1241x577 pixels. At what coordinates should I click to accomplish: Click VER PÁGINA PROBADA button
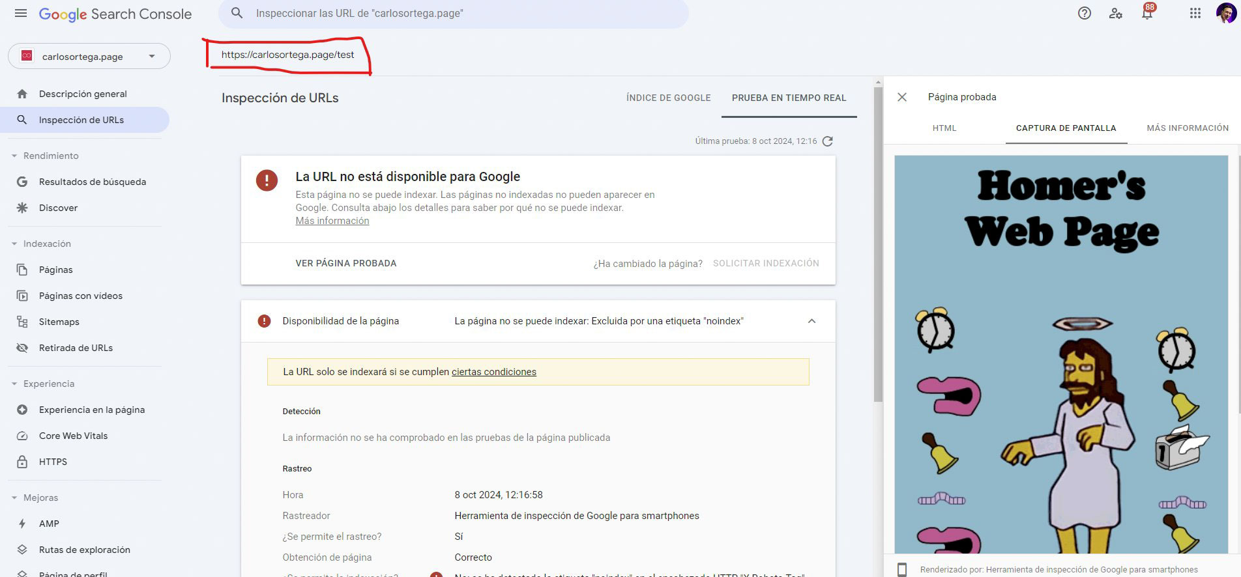coord(346,263)
